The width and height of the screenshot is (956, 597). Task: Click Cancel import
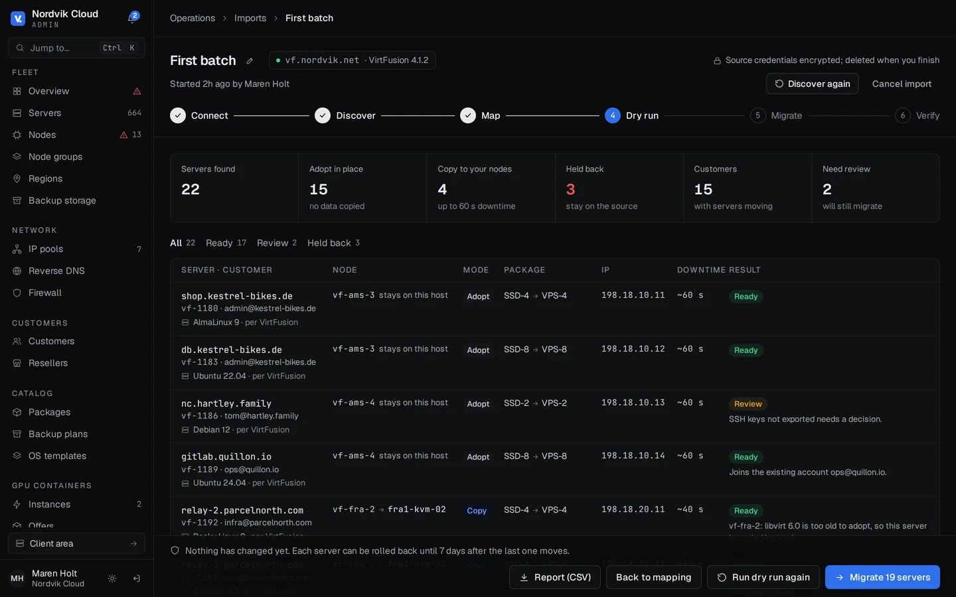(902, 84)
